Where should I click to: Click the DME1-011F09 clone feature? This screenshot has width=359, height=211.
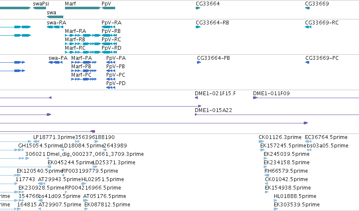(306, 98)
